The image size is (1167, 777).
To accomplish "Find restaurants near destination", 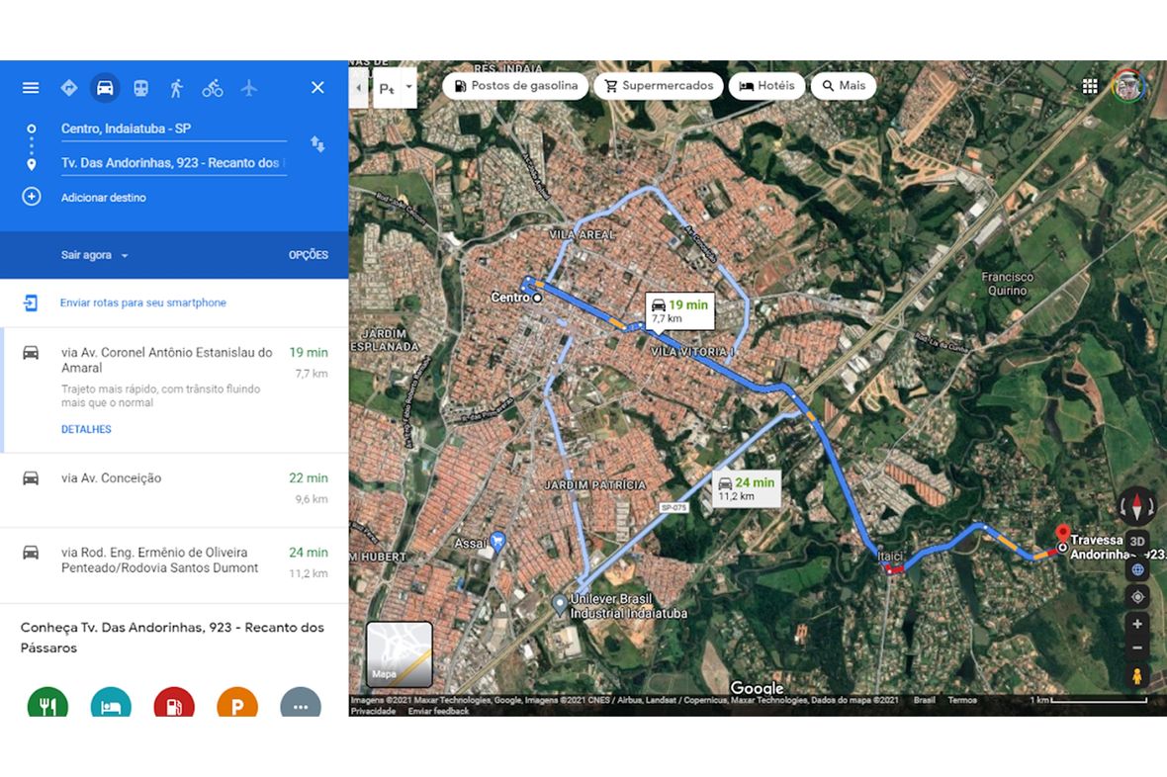I will tap(47, 703).
